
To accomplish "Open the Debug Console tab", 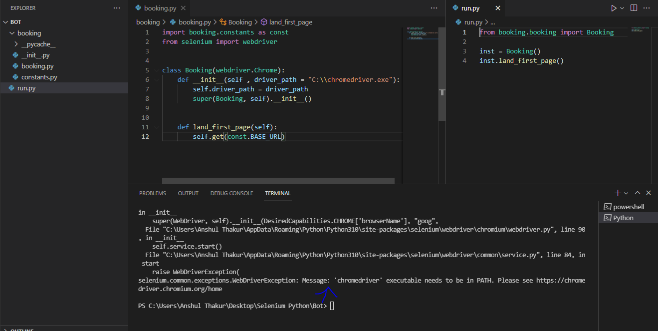I will 231,193.
